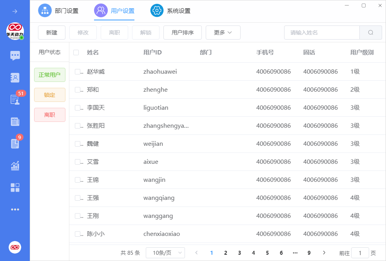Open the news sidebar icon
The image size is (386, 261).
point(15,121)
